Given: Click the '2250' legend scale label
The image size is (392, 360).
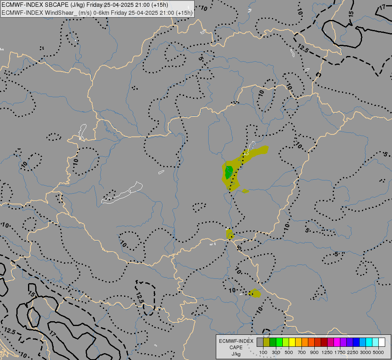Looking at the screenshot, I should click(x=353, y=352).
